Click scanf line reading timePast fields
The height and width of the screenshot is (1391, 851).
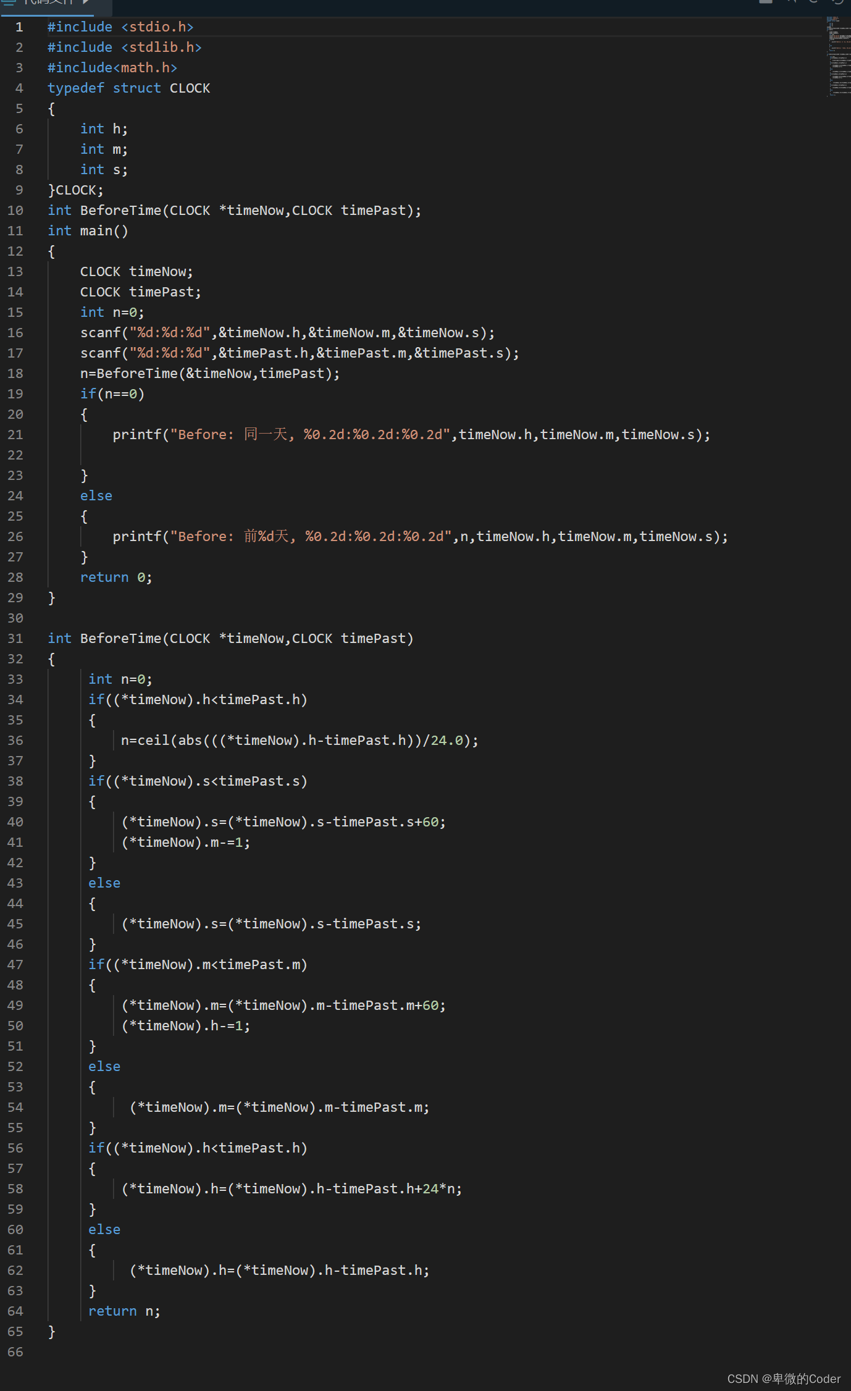tap(300, 353)
